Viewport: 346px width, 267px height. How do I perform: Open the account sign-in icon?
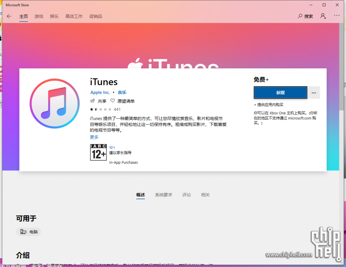323,16
